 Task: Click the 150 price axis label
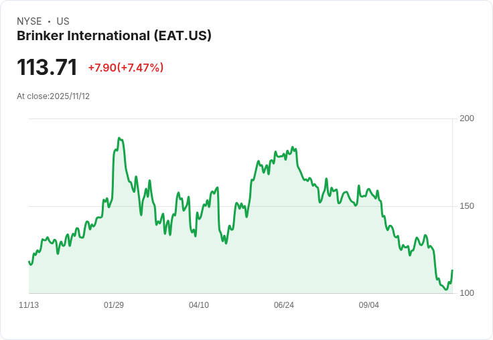[x=467, y=206]
